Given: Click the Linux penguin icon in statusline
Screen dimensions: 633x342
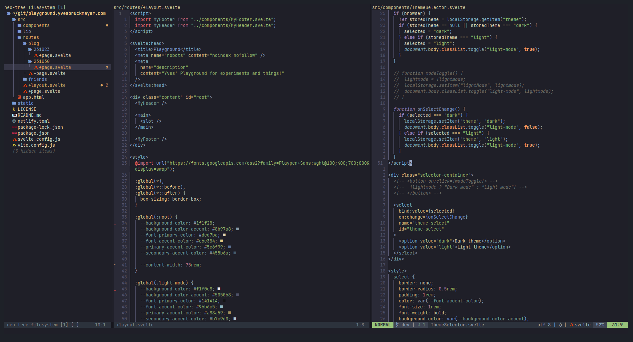Looking at the screenshot, I should 560,325.
